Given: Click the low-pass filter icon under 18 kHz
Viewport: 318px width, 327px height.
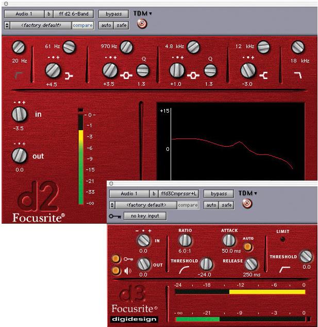Looking at the screenshot, I should click(298, 75).
